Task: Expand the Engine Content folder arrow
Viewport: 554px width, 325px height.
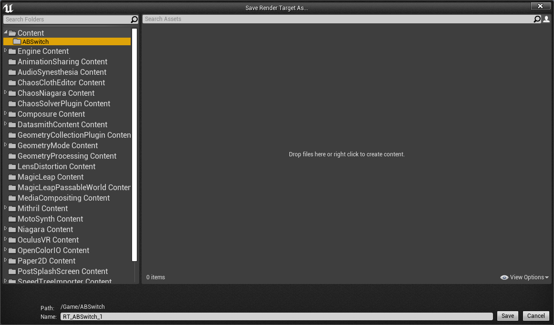Action: click(6, 51)
